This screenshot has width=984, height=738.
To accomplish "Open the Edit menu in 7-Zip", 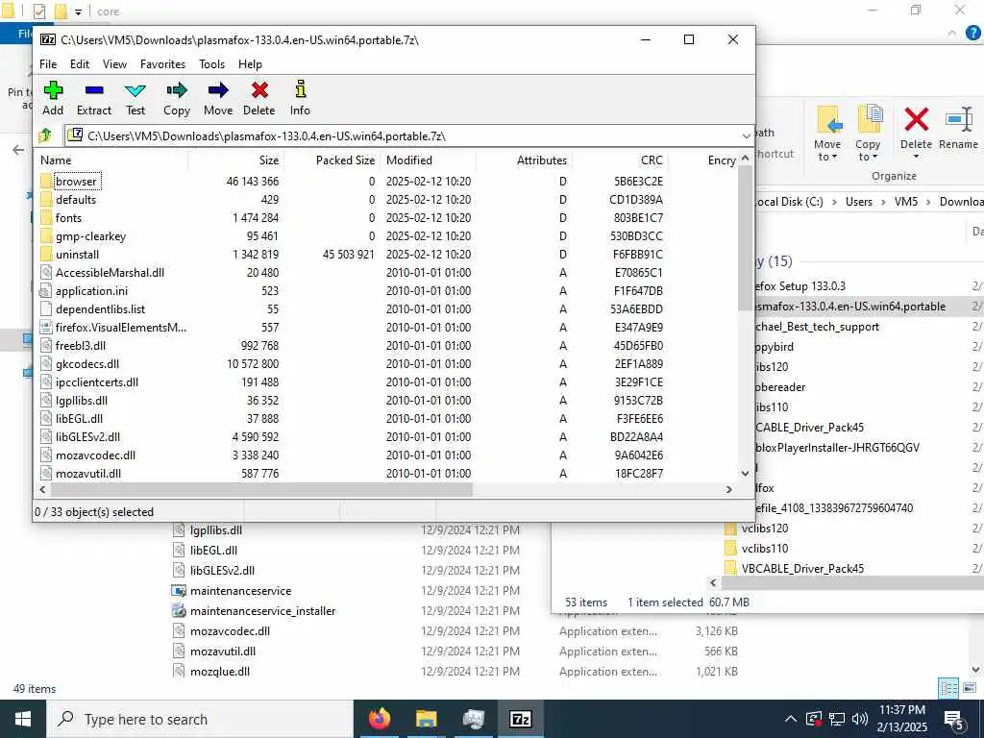I will (80, 64).
